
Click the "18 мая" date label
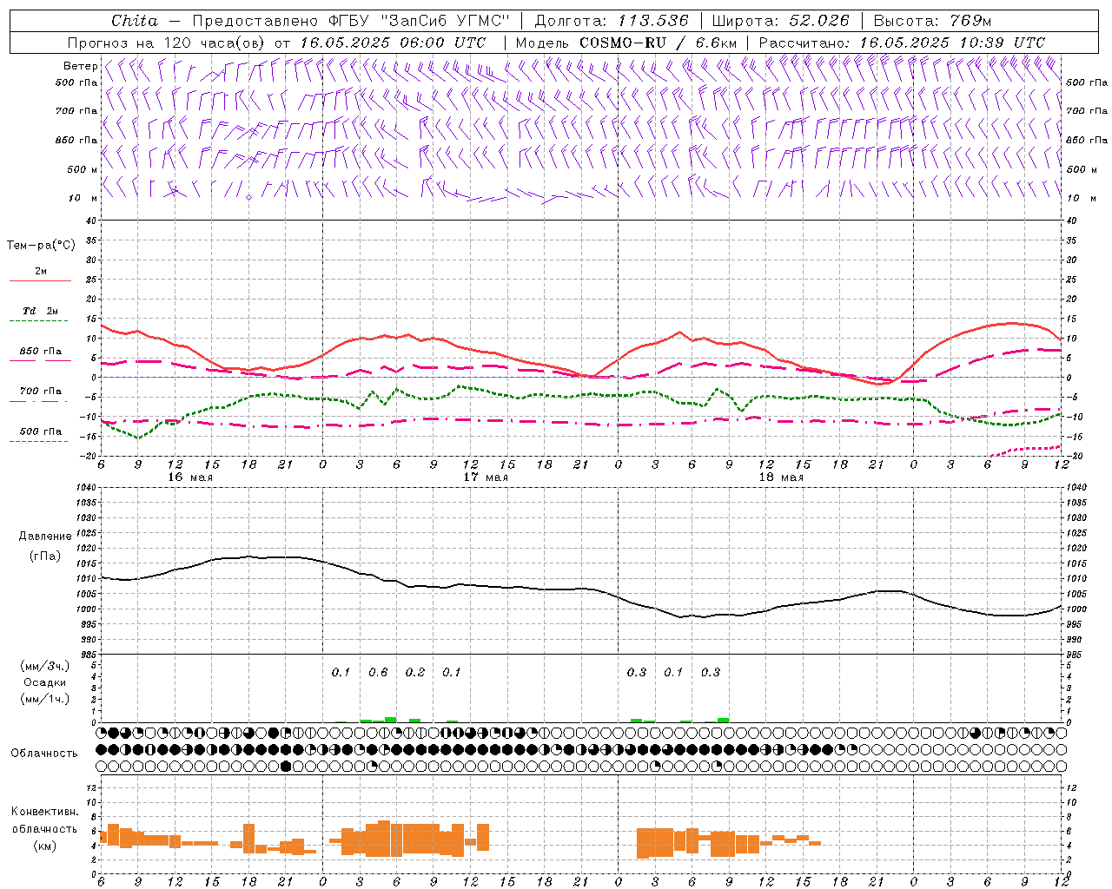click(781, 477)
